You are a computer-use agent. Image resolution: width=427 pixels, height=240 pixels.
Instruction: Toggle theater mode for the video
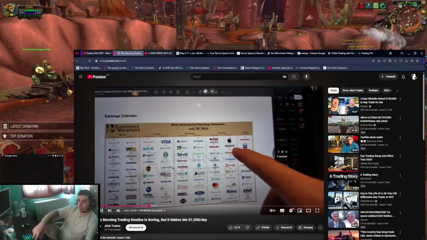(308, 210)
